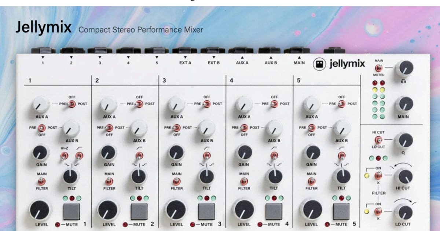Click the Jellymix title heading
The width and height of the screenshot is (440, 231).
[x=44, y=28]
